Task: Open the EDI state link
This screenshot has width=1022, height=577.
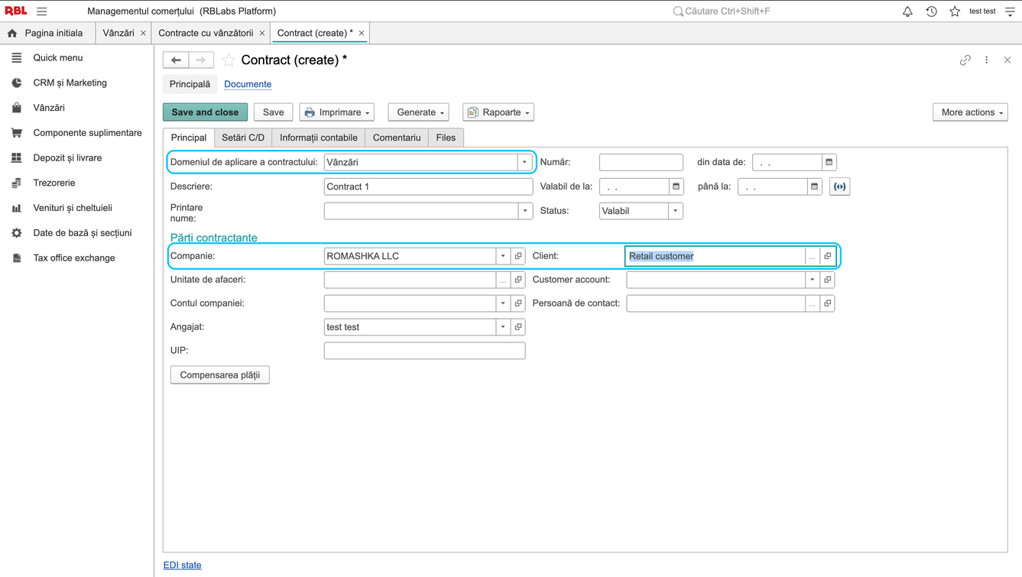Action: tap(182, 565)
